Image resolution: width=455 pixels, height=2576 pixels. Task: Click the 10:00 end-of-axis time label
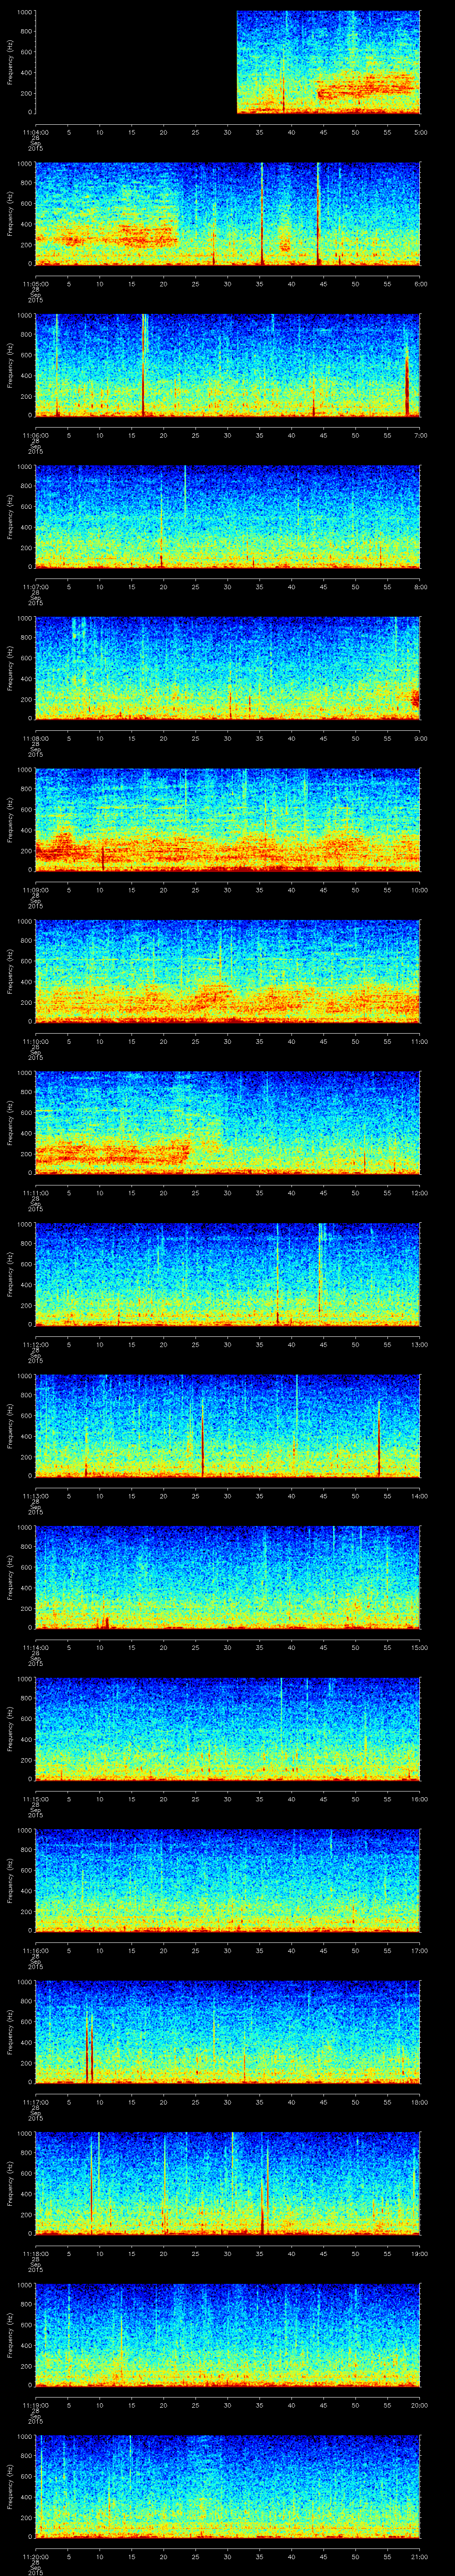[x=420, y=890]
